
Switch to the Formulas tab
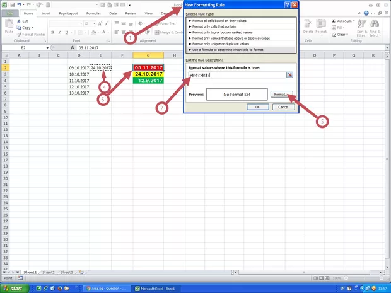tap(93, 13)
